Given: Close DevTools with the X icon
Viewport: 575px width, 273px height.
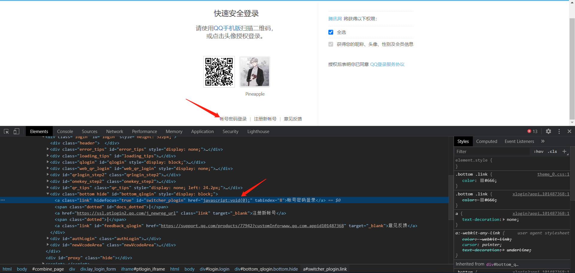Looking at the screenshot, I should coord(569,131).
